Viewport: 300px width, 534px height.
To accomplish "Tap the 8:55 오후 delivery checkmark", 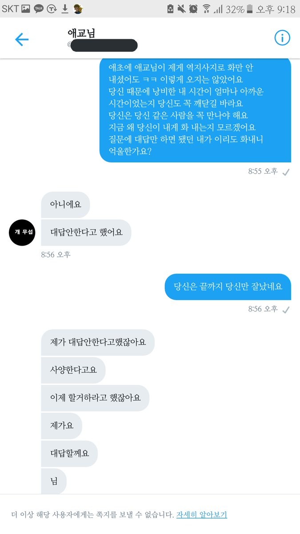I will [286, 172].
